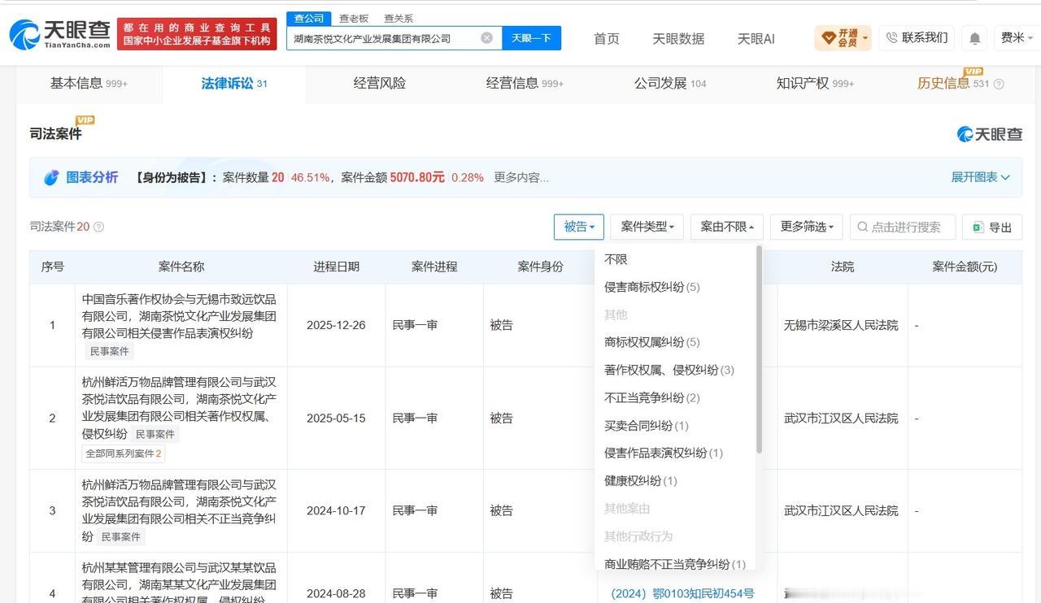The image size is (1041, 603).
Task: Click date 2025-12-26 cell
Action: pyautogui.click(x=336, y=325)
